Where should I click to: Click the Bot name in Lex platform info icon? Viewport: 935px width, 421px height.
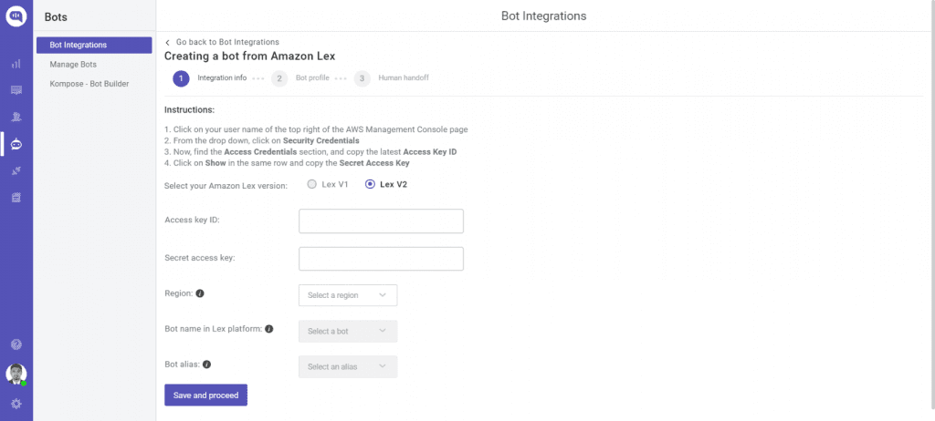coord(269,329)
